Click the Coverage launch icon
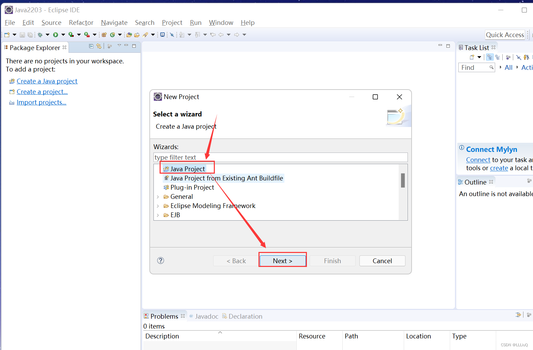The image size is (533, 350). point(71,35)
